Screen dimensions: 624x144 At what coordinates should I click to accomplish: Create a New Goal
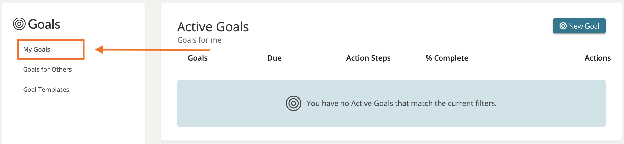(x=579, y=26)
